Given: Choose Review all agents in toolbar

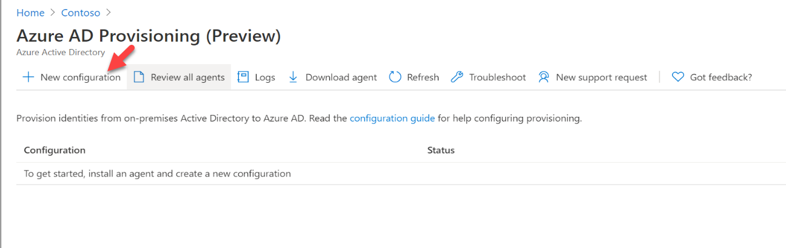Looking at the screenshot, I should (x=188, y=77).
